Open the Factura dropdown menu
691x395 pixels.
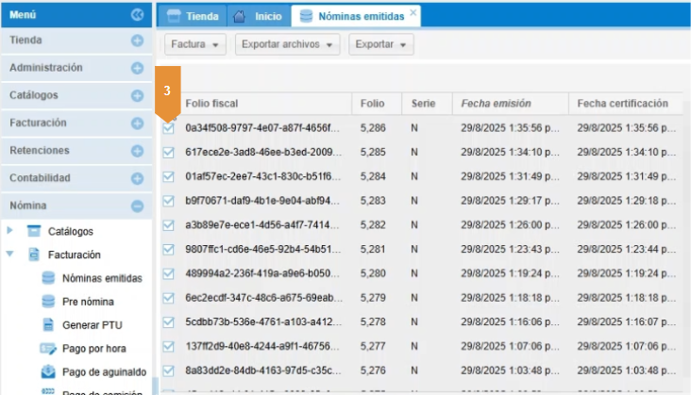[196, 44]
